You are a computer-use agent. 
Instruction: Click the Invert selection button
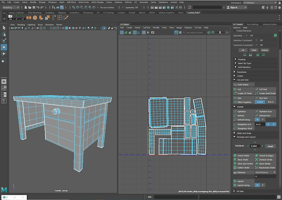pyautogui.click(x=265, y=50)
